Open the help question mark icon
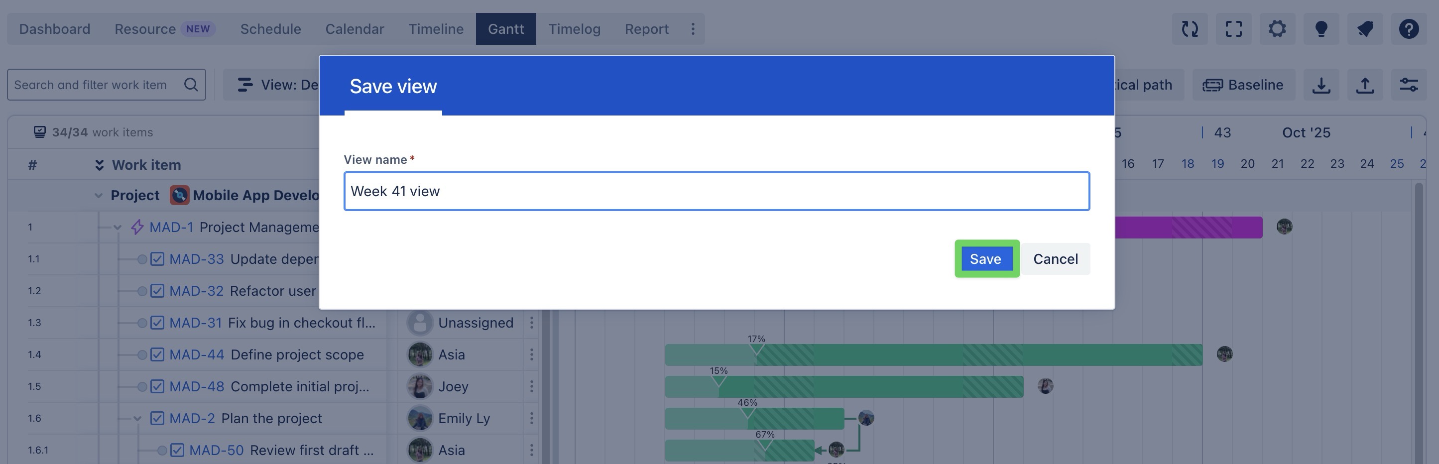This screenshot has width=1439, height=464. click(1409, 29)
